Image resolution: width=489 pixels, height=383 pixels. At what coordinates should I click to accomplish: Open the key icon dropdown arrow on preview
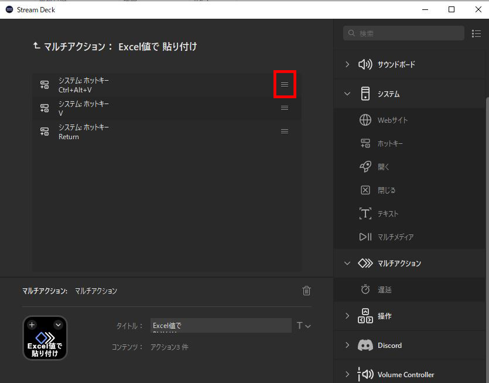[59, 325]
